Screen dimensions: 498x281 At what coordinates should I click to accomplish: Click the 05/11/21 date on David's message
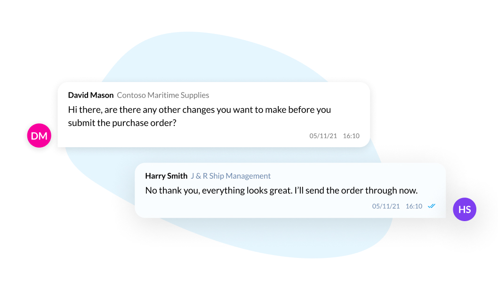coord(323,136)
